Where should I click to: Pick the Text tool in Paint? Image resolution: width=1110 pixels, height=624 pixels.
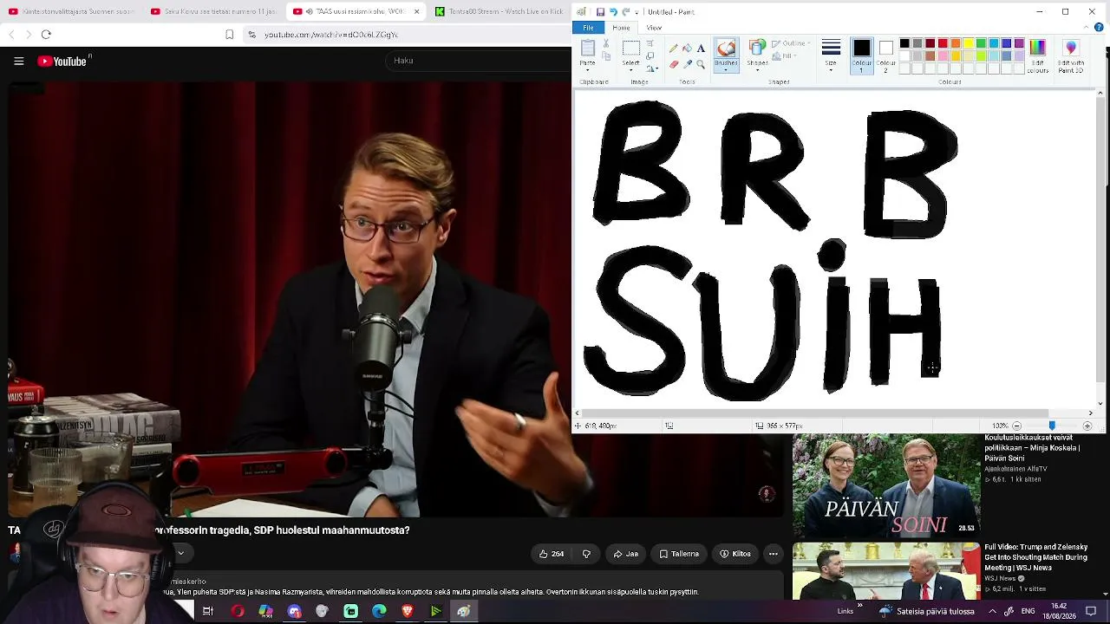[701, 49]
